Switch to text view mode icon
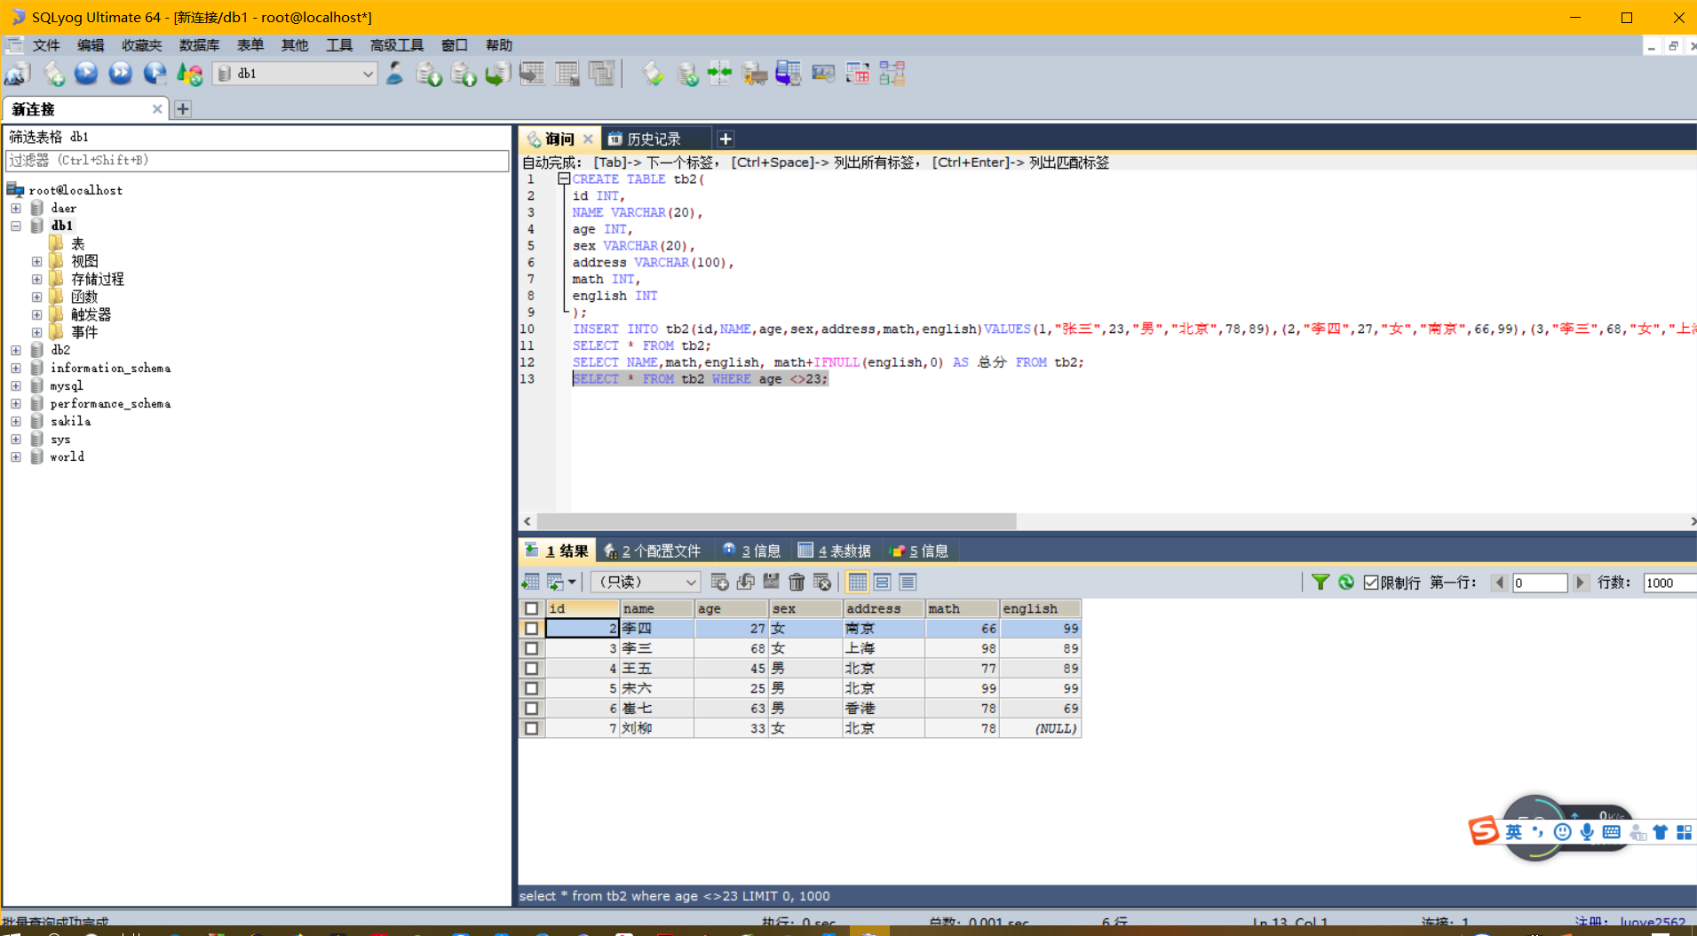 (908, 583)
